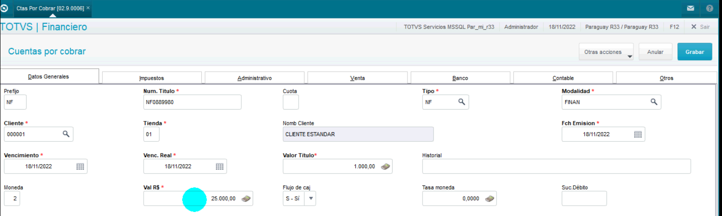Click the Administrador user label

pos(521,27)
